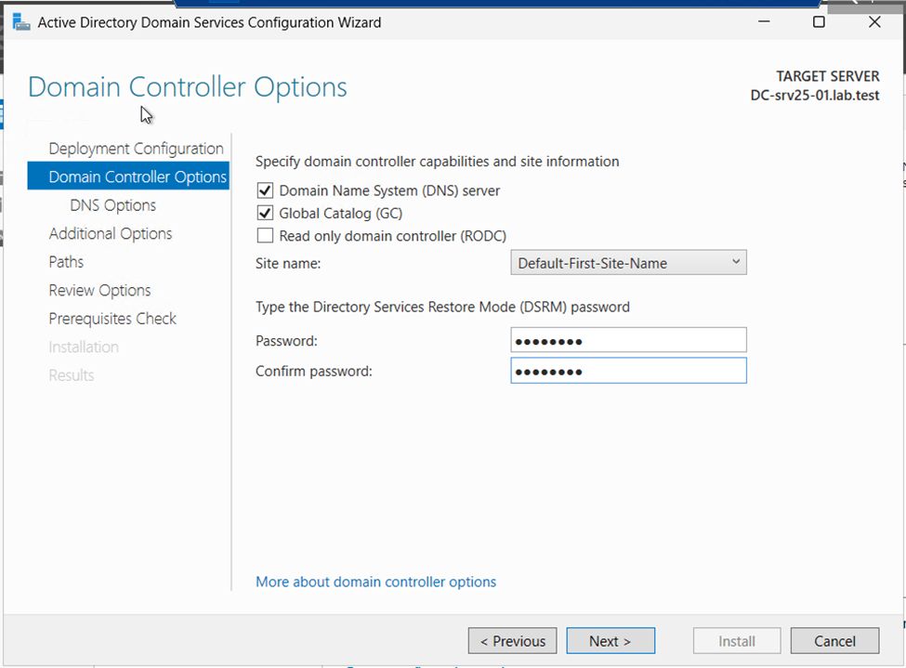Open Review Options step
This screenshot has height=668, width=906.
click(99, 290)
